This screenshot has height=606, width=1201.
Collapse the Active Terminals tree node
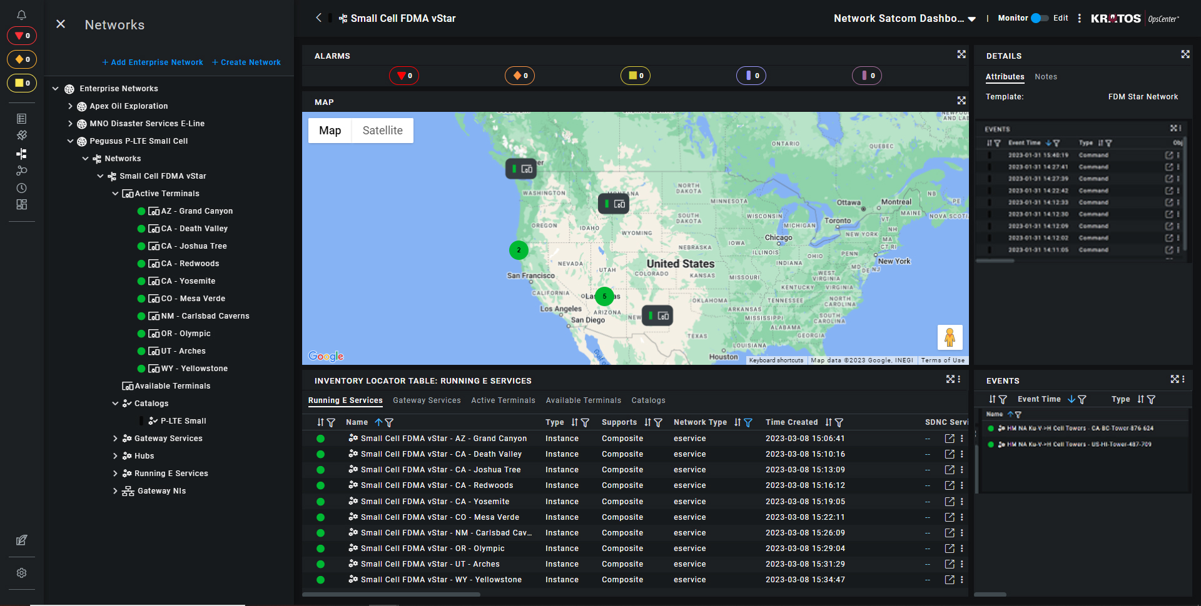pos(115,194)
